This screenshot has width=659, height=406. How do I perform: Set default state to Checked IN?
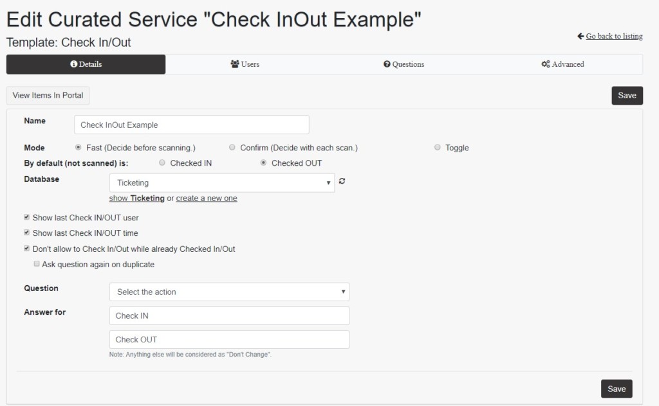click(x=162, y=163)
